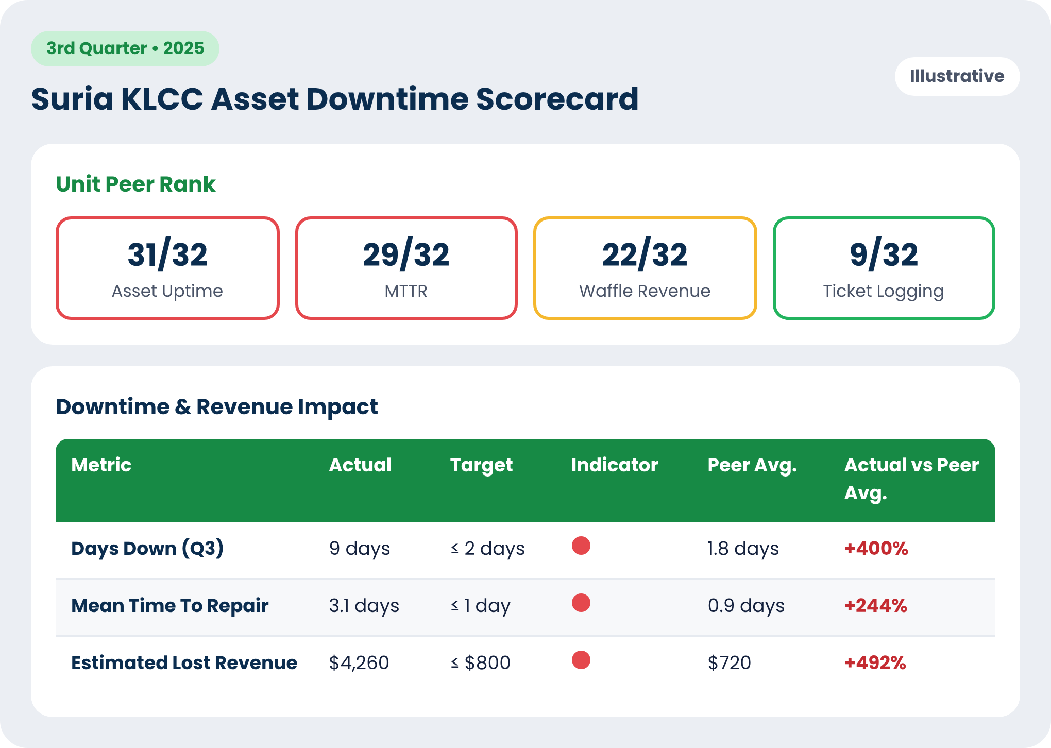This screenshot has height=748, width=1051.
Task: Open the 31/32 Asset Uptime rank card
Action: click(167, 268)
